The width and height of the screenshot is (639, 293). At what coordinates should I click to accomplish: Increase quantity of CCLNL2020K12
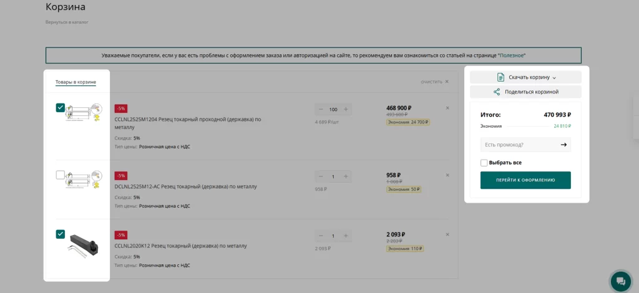346,236
